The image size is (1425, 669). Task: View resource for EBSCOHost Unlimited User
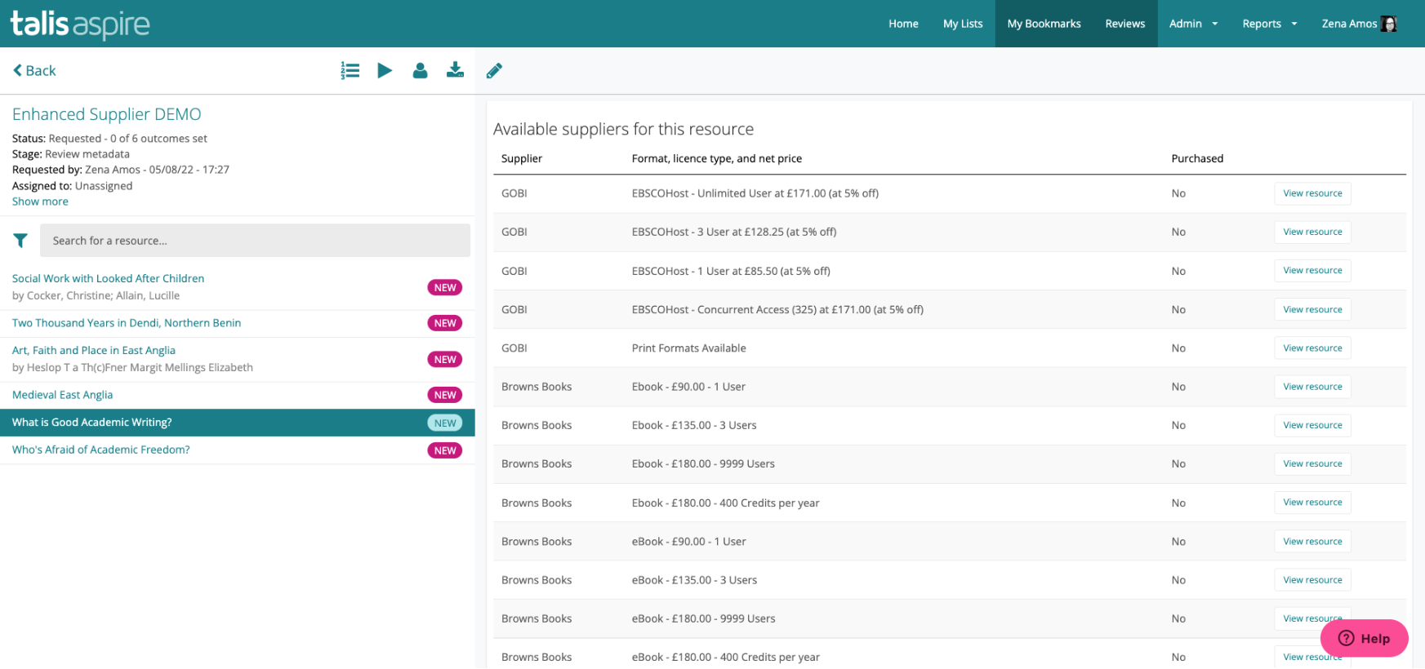point(1312,193)
